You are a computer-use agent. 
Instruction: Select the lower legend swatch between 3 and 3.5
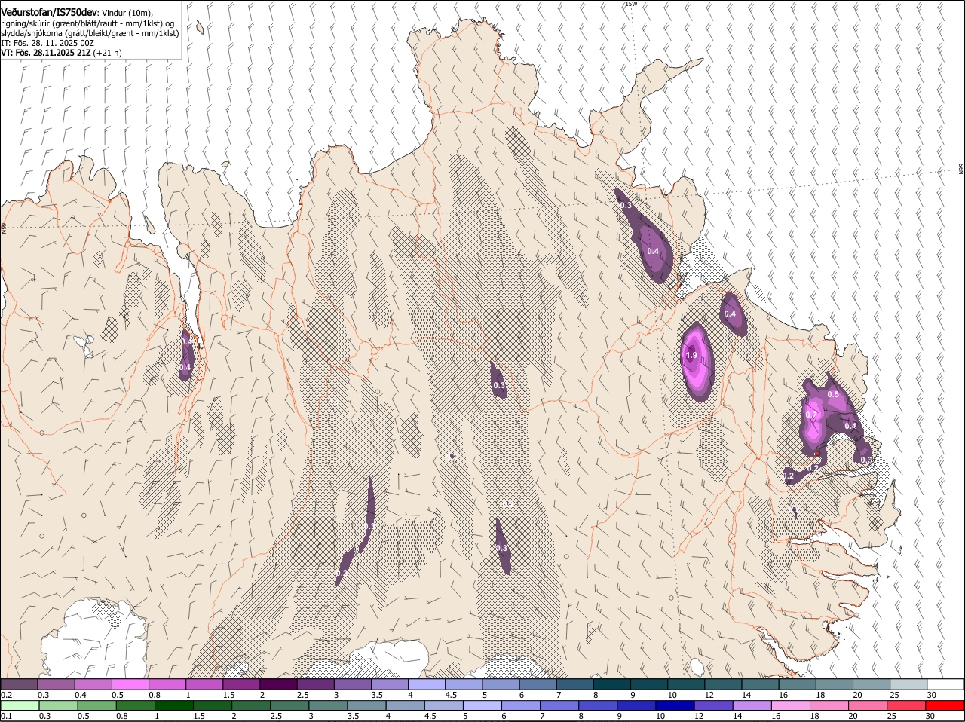(x=328, y=705)
